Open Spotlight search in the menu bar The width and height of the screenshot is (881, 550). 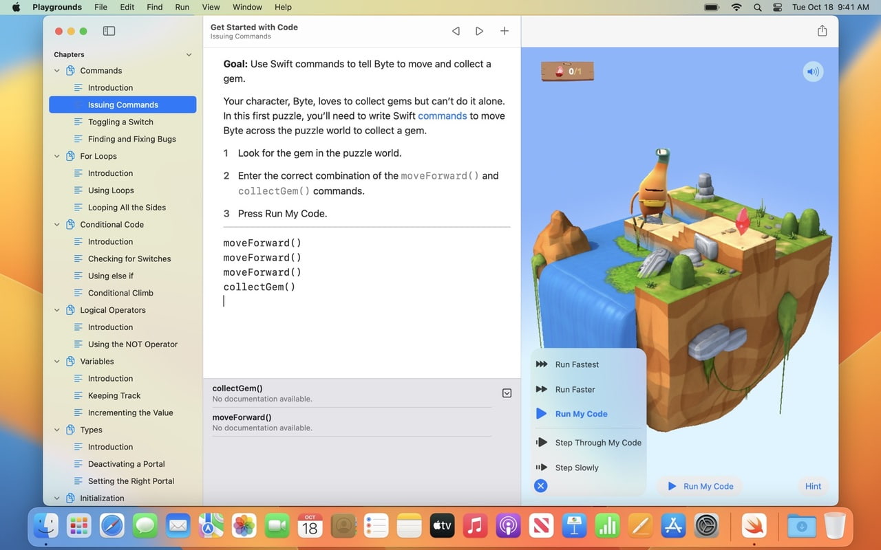point(757,7)
